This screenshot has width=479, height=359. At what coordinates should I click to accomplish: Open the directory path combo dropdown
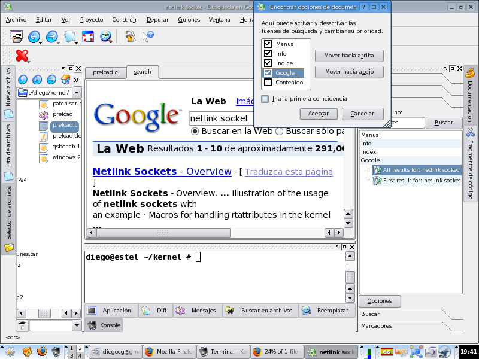coord(77,93)
